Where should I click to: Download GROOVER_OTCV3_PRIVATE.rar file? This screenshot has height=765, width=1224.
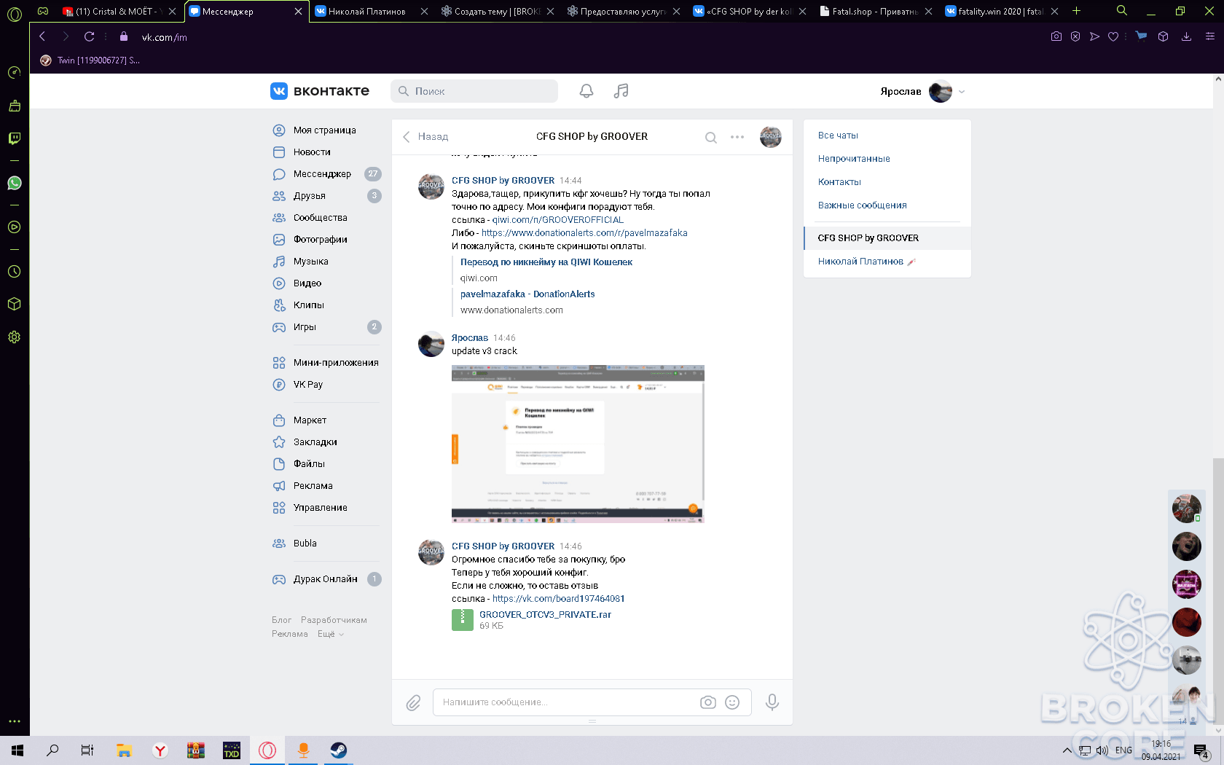[x=545, y=615]
